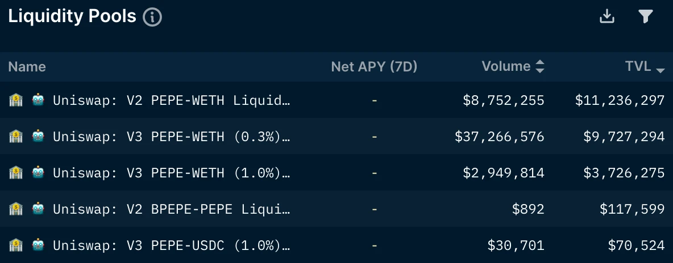The image size is (673, 263).
Task: Open Uniswap V3 PEPE-USDC (1.0%) pool
Action: (x=172, y=245)
